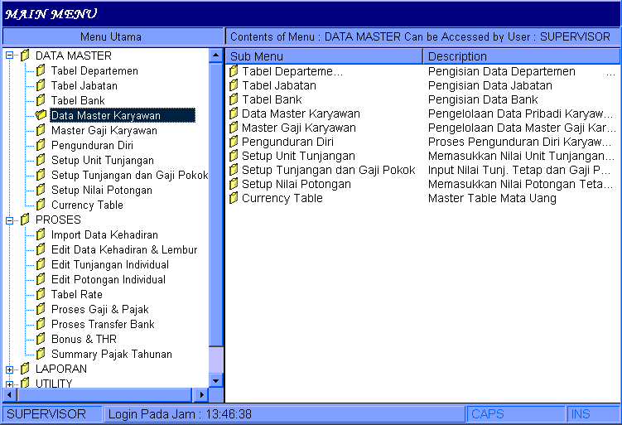Click folder icon beside Setup Unit Tunjangan in tree
Viewport: 622px width, 425px height.
click(41, 160)
